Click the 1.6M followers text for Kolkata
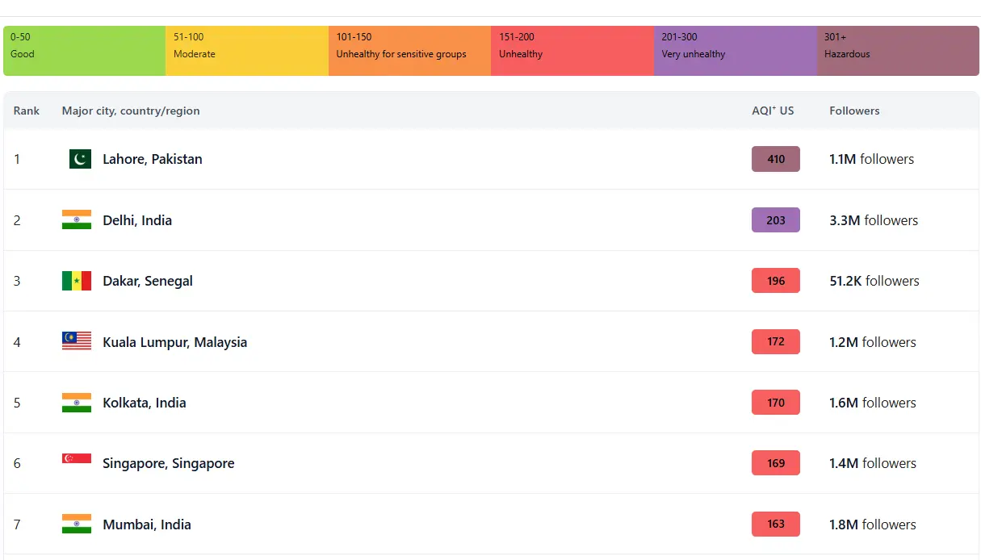 point(873,403)
